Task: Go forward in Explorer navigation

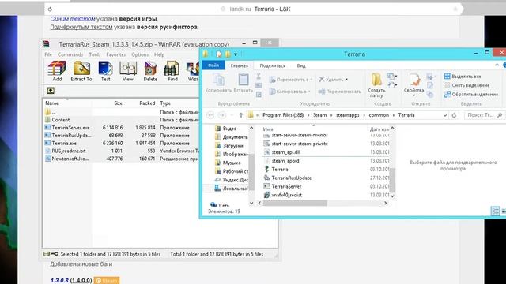Action: tap(222, 115)
